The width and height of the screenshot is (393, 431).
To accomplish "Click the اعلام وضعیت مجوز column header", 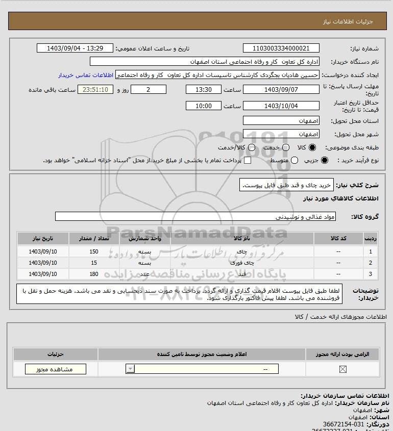I will (202, 354).
